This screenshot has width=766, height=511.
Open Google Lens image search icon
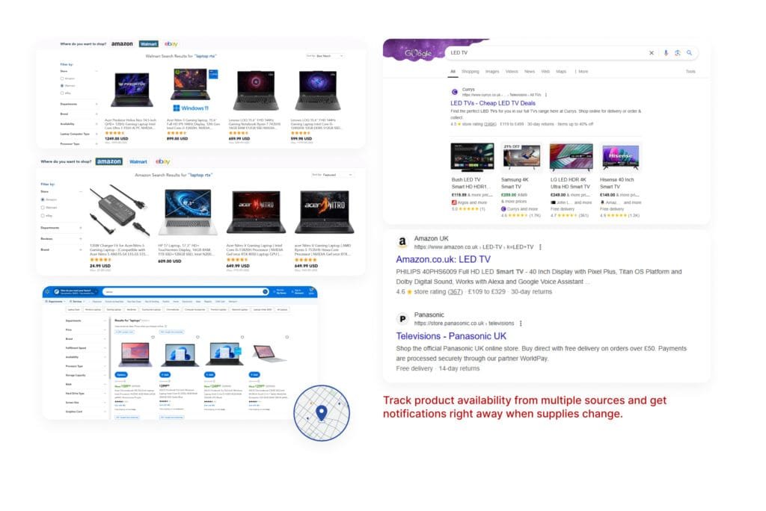(678, 53)
